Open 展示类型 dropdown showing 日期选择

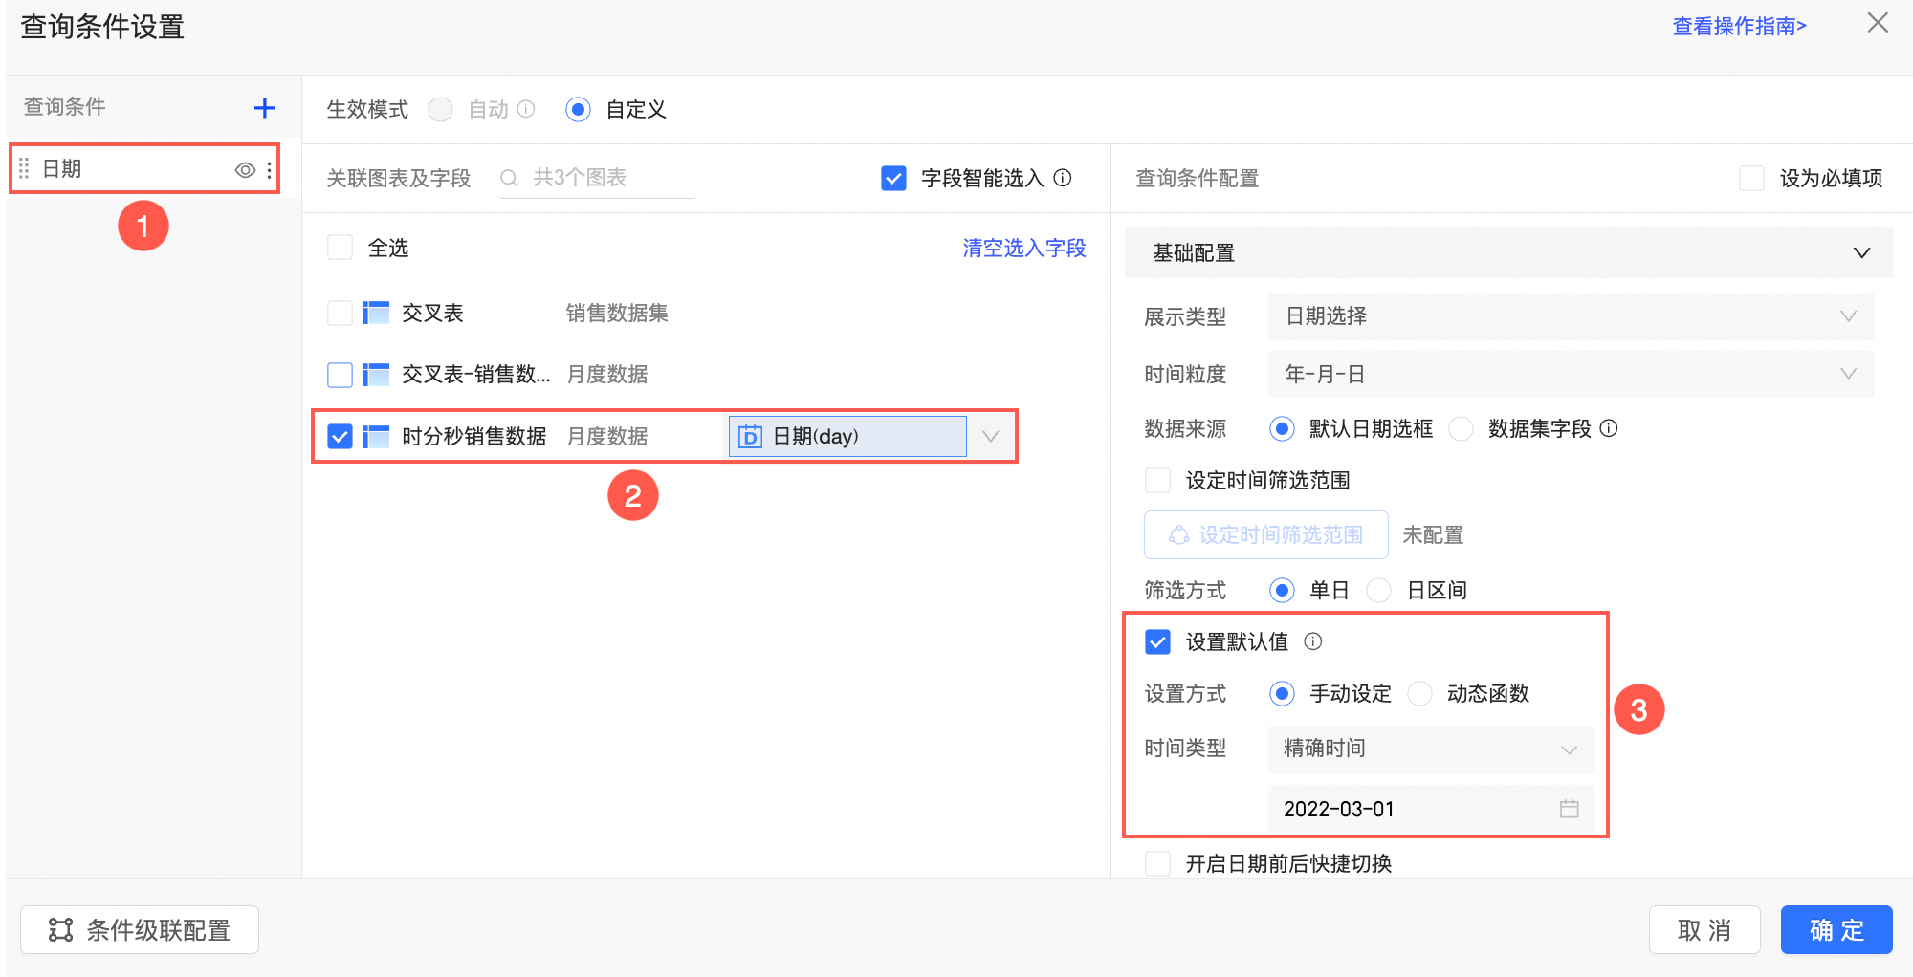point(1571,316)
